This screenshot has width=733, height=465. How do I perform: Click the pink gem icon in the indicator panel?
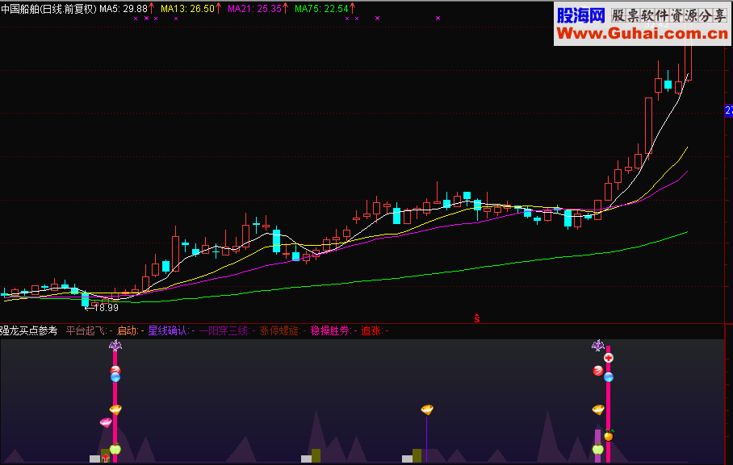106,422
